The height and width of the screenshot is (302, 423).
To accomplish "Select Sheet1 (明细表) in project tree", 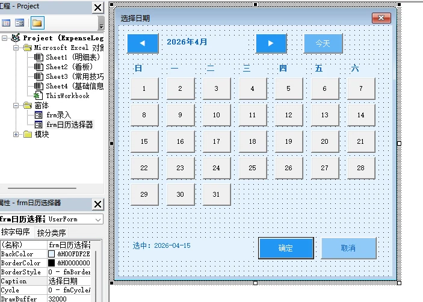I will 73,57.
